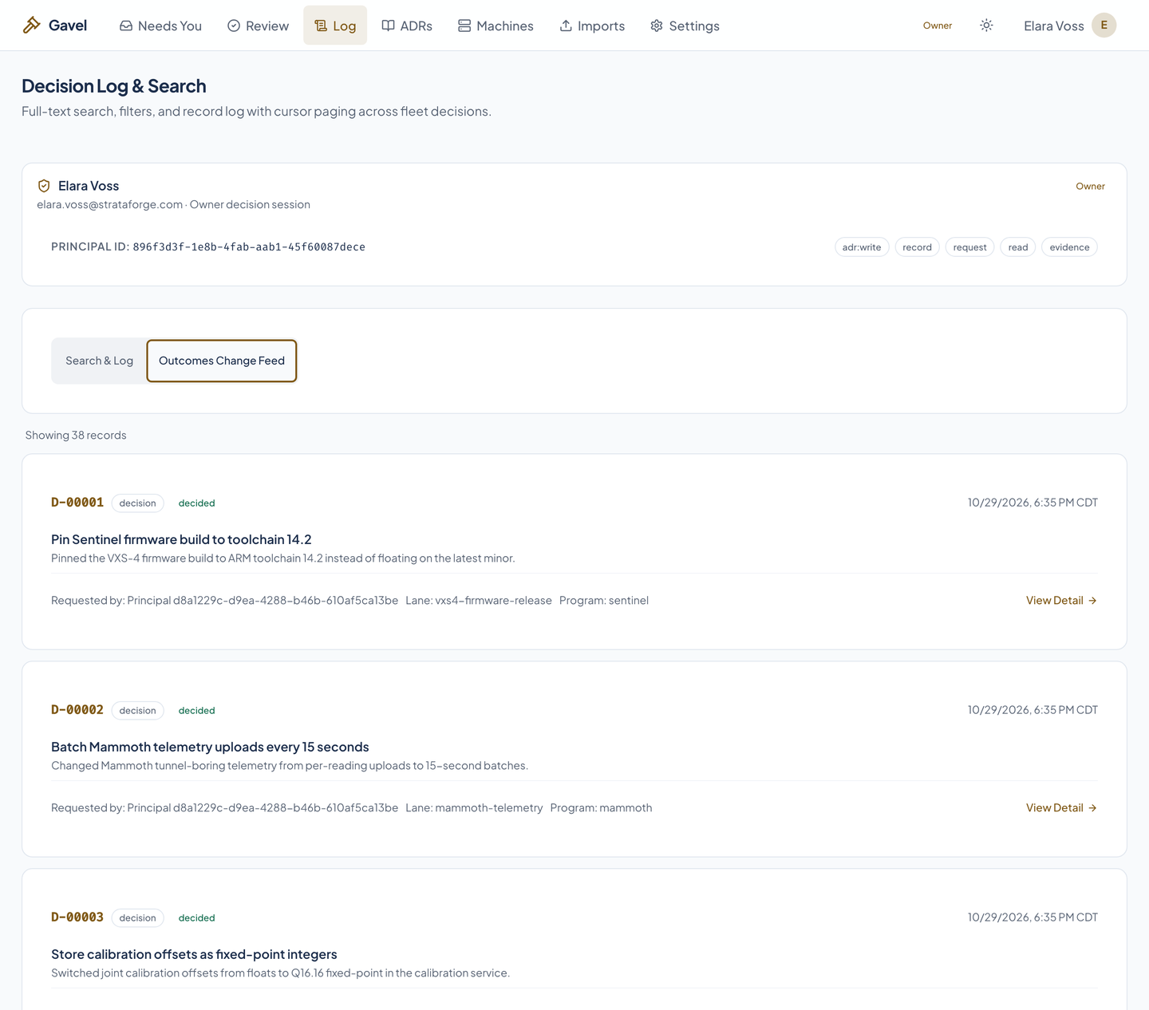Click the Program: sentinel text
Image resolution: width=1149 pixels, height=1010 pixels.
pos(604,601)
